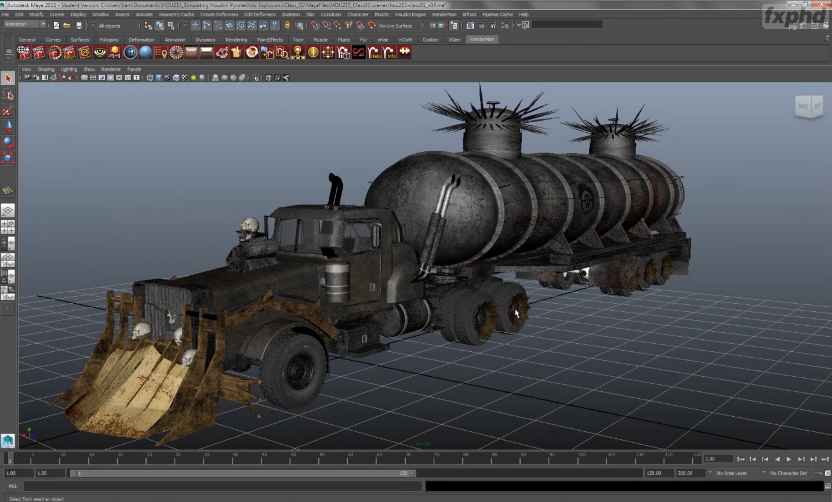The width and height of the screenshot is (832, 502).
Task: Open the viewport Shading menu
Action: click(46, 69)
